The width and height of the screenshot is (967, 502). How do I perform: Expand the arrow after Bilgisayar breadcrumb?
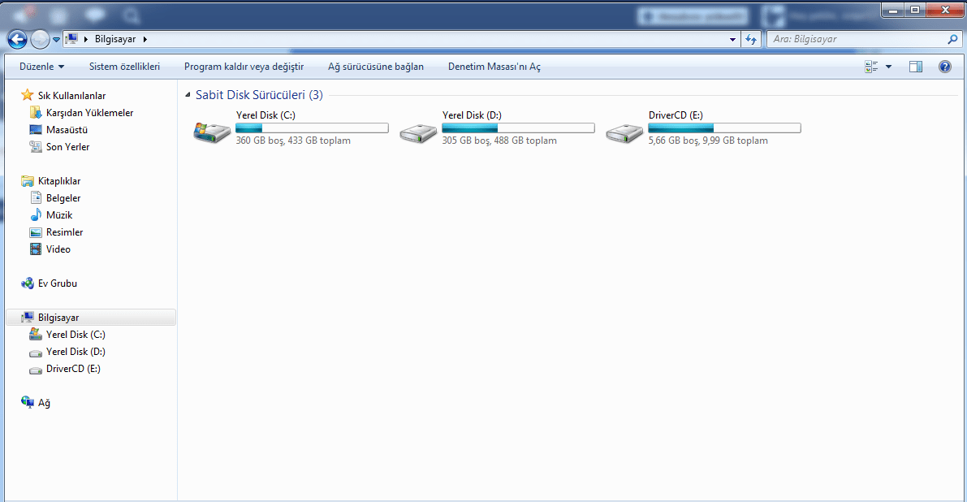point(145,39)
